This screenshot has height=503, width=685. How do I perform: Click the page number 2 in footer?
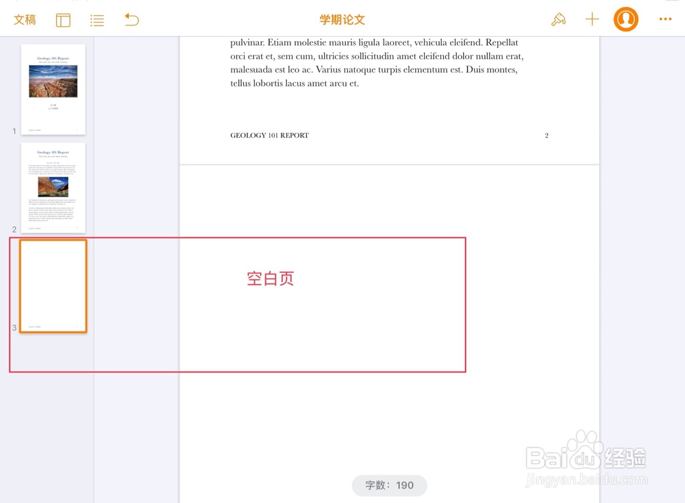click(x=546, y=135)
